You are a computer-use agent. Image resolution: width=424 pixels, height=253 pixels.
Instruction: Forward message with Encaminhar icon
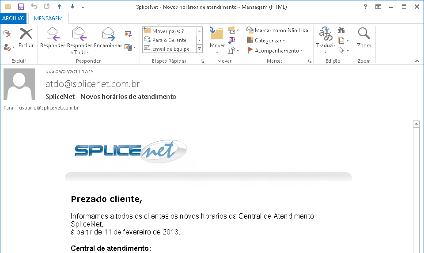(108, 35)
